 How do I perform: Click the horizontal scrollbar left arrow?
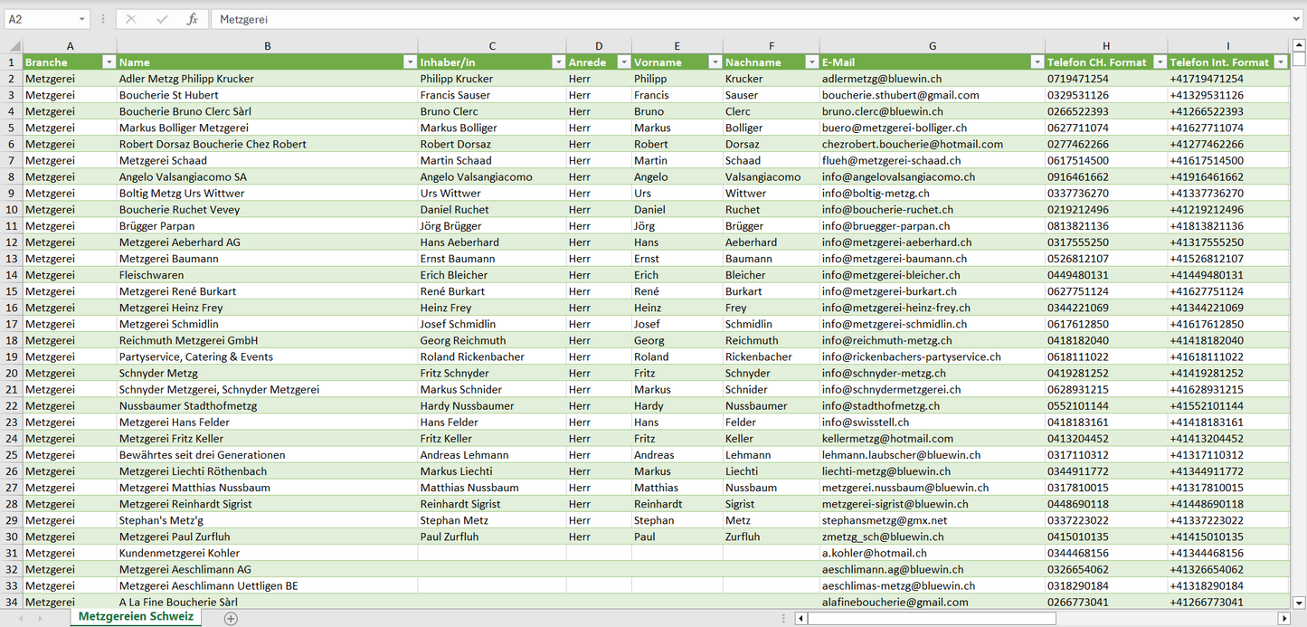tap(801, 619)
